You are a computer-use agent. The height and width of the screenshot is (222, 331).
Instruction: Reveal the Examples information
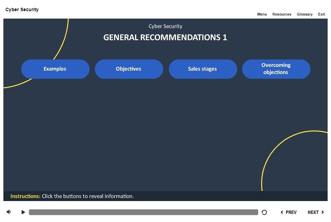55,69
